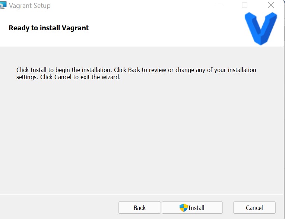Click the grayed-out maximize button

pyautogui.click(x=244, y=5)
